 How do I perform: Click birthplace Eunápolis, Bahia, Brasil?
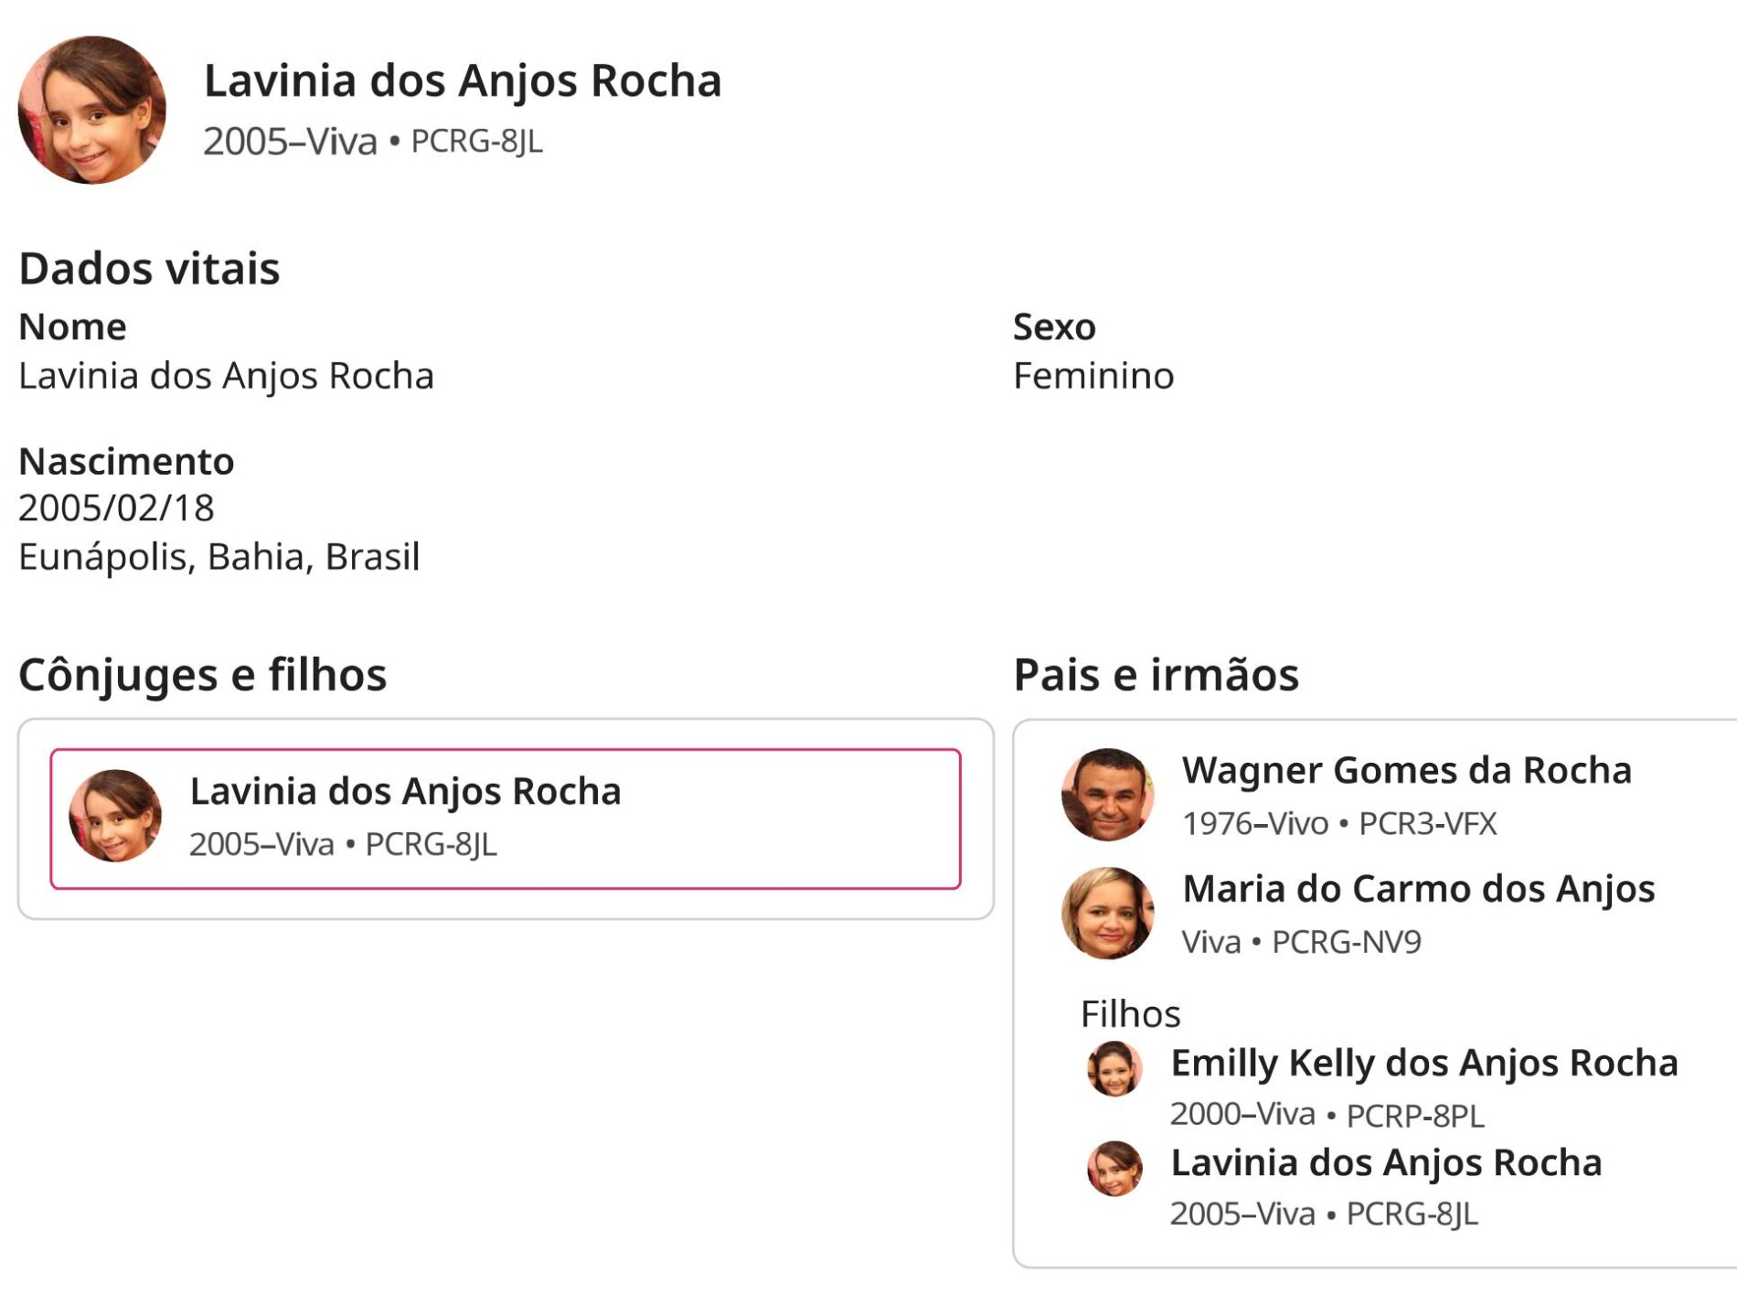pos(218,557)
